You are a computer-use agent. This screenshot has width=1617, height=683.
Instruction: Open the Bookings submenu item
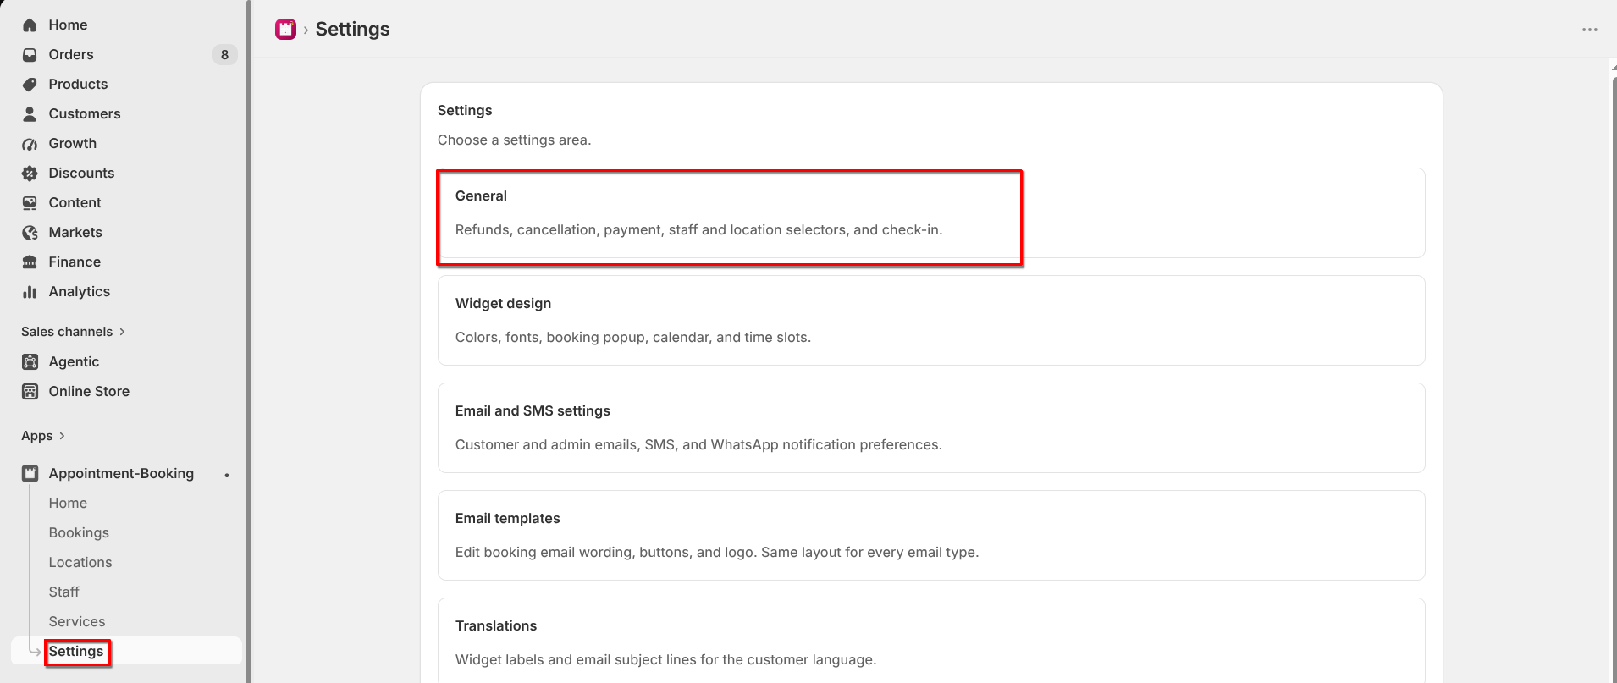(79, 532)
